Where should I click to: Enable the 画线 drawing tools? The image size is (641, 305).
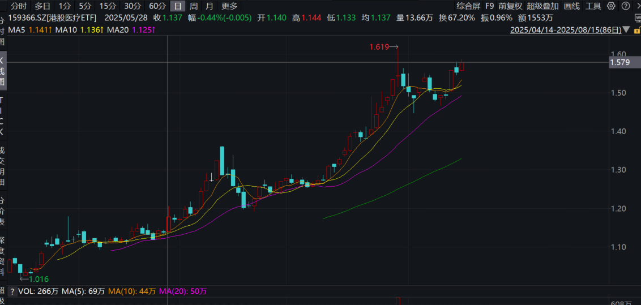tap(571, 6)
